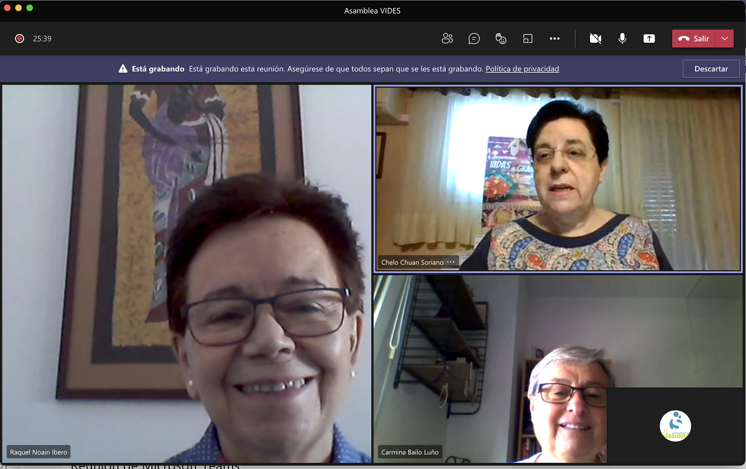Expand the arrow next to Salir
Image resolution: width=746 pixels, height=469 pixels.
tap(724, 39)
